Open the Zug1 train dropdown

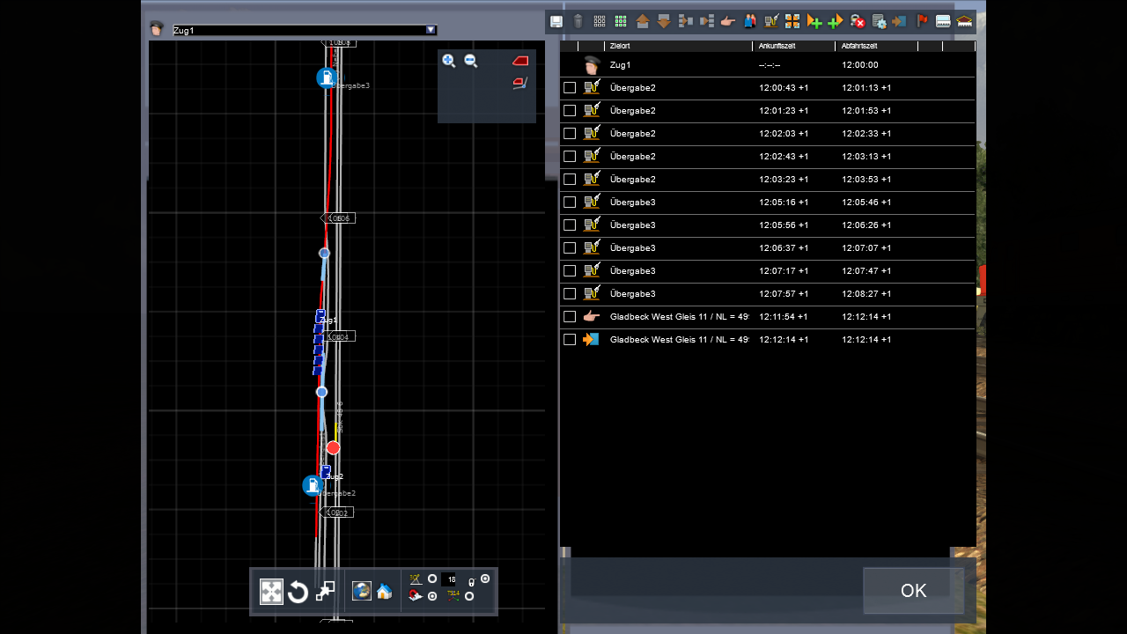(x=431, y=30)
